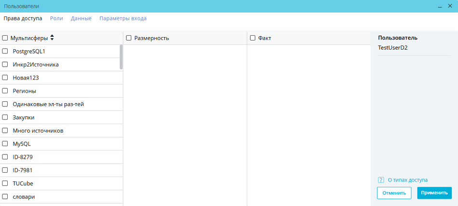The width and height of the screenshot is (458, 206).
Task: Open the Данные tab
Action: click(x=81, y=18)
